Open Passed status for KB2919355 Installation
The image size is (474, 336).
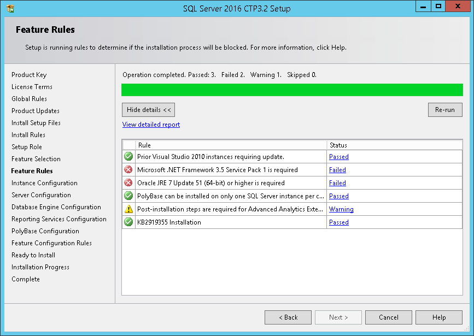(x=339, y=222)
